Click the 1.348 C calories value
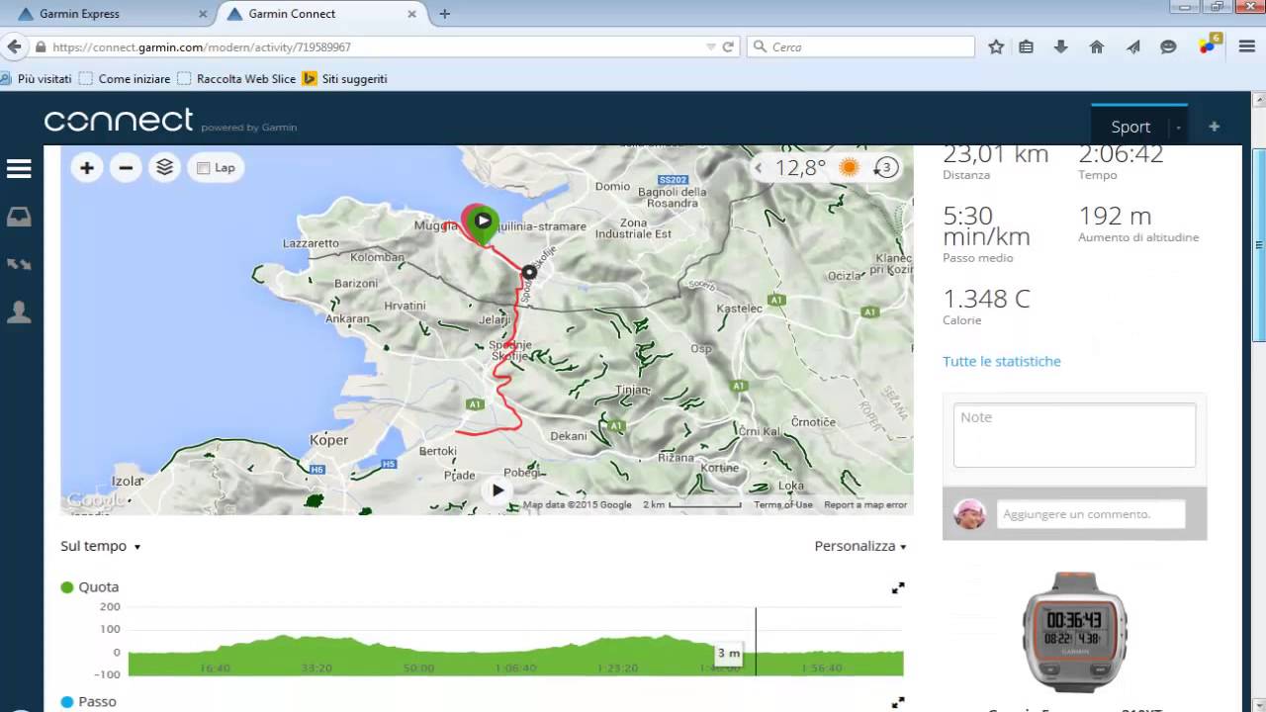Screen dimensions: 1266x712 click(x=986, y=299)
